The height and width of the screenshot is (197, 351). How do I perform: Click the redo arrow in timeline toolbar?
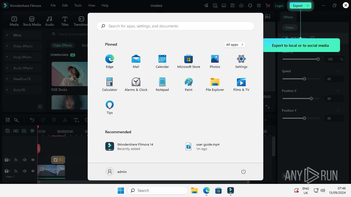43,120
